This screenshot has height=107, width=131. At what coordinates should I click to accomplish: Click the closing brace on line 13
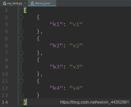pyautogui.click(x=38, y=95)
